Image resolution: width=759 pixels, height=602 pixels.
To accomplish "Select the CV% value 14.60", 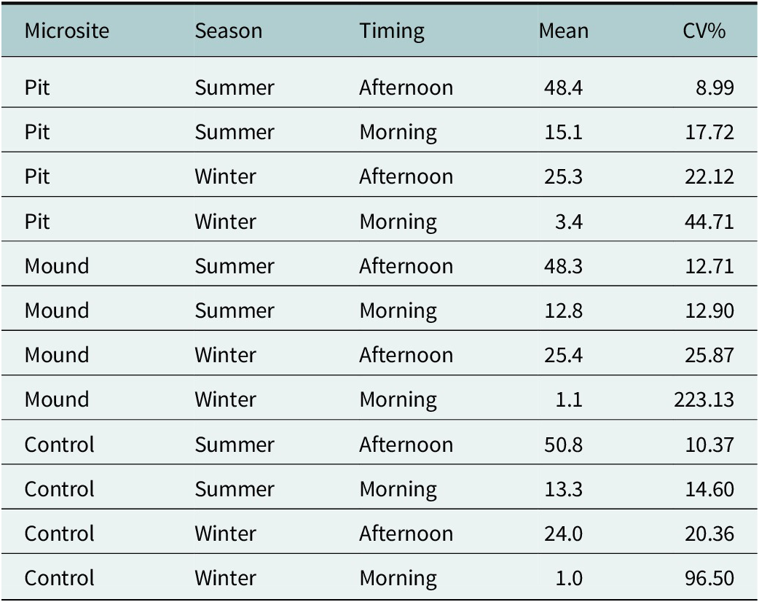I will (x=709, y=489).
